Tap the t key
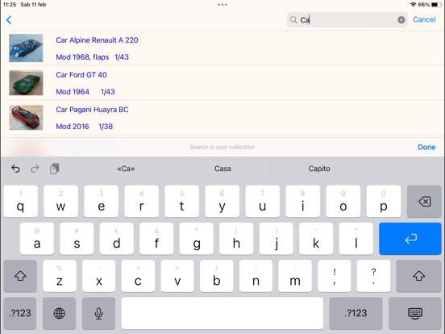445x334 pixels. (x=181, y=202)
